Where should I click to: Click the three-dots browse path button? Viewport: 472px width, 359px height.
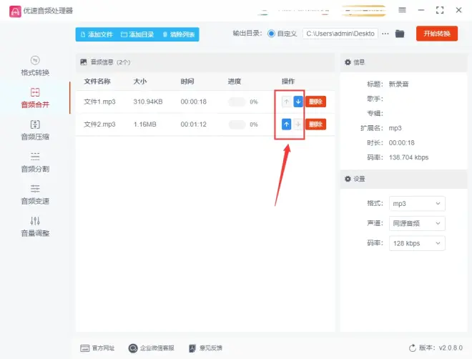tap(385, 34)
